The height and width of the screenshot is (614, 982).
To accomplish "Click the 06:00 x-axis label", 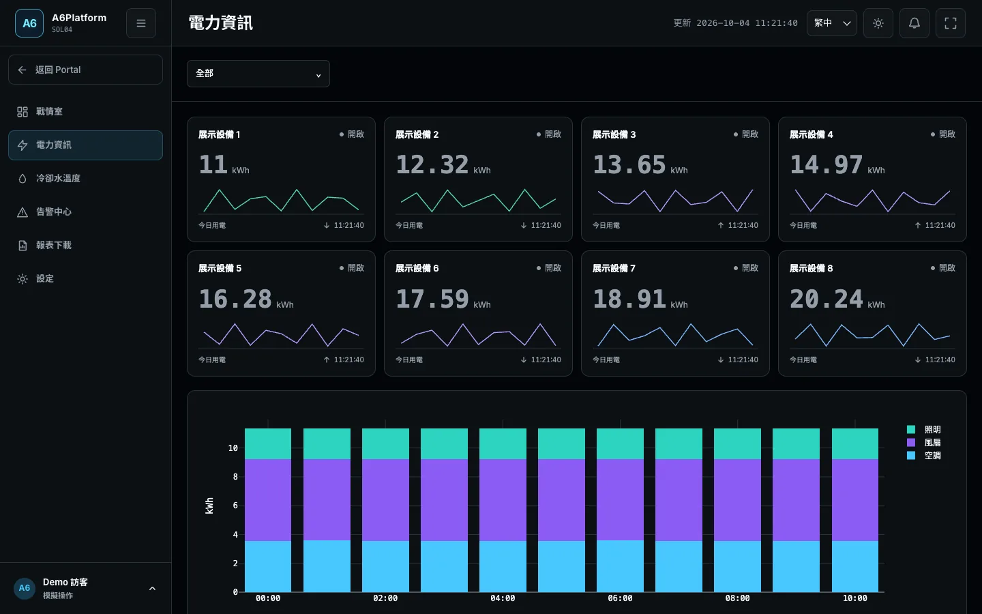I will pos(620,598).
